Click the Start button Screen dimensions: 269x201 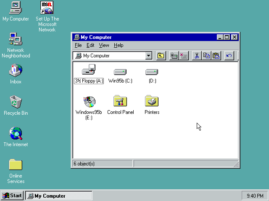pos(12,196)
